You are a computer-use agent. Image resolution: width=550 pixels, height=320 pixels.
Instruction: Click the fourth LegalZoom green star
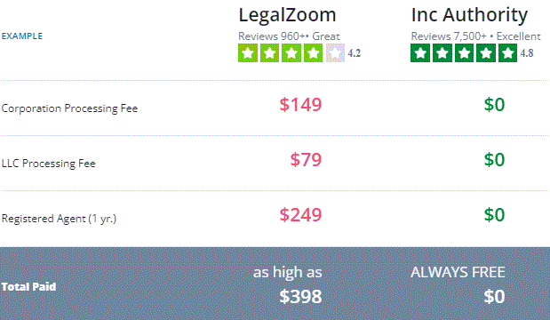(x=314, y=53)
